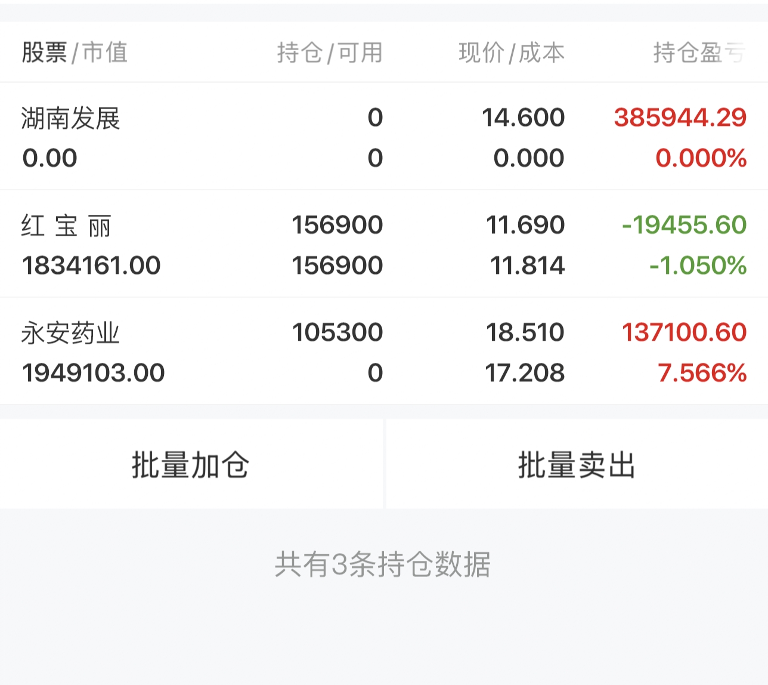This screenshot has width=768, height=685.
Task: Select the 现价/成本 column header
Action: tap(512, 53)
